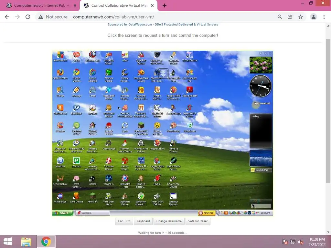Click Vote for Reset button
The image size is (331, 248).
point(198,221)
